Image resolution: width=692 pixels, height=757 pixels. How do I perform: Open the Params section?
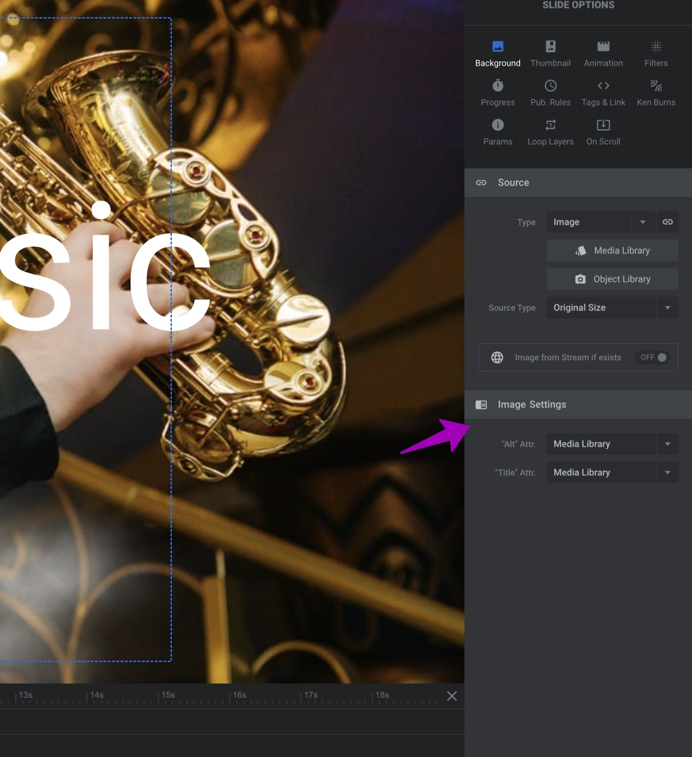(x=497, y=133)
